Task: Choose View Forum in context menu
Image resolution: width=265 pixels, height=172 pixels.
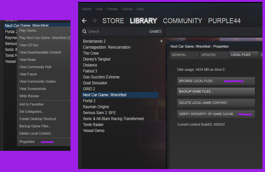Action: tap(28, 74)
